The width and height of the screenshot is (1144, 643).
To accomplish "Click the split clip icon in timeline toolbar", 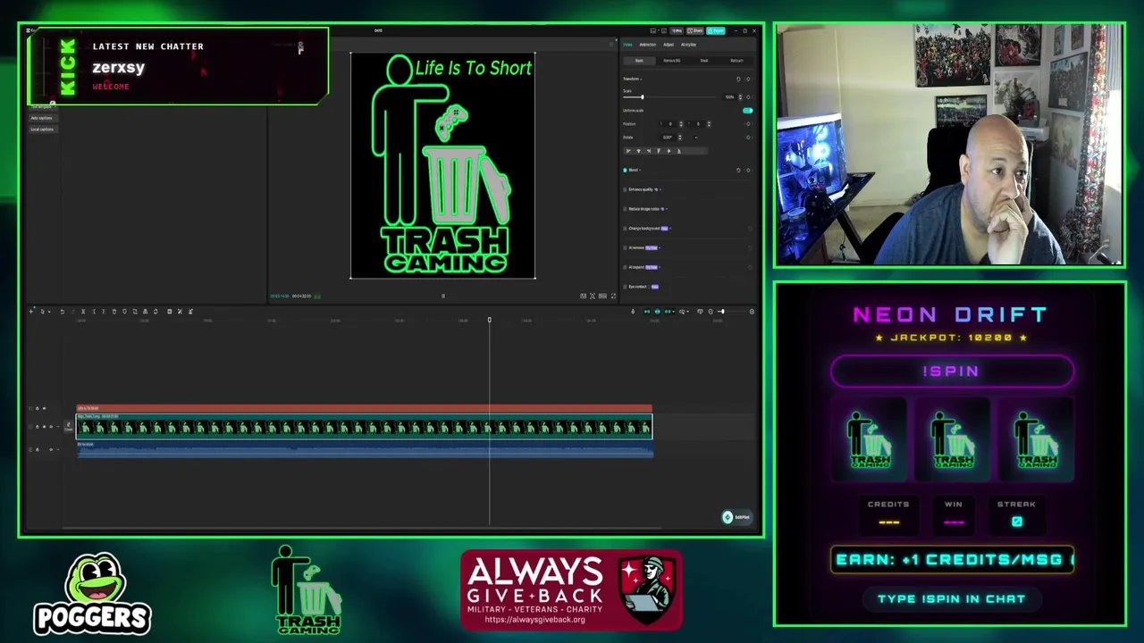I will tap(83, 312).
